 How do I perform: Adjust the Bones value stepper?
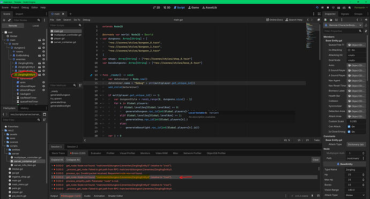(x=363, y=185)
